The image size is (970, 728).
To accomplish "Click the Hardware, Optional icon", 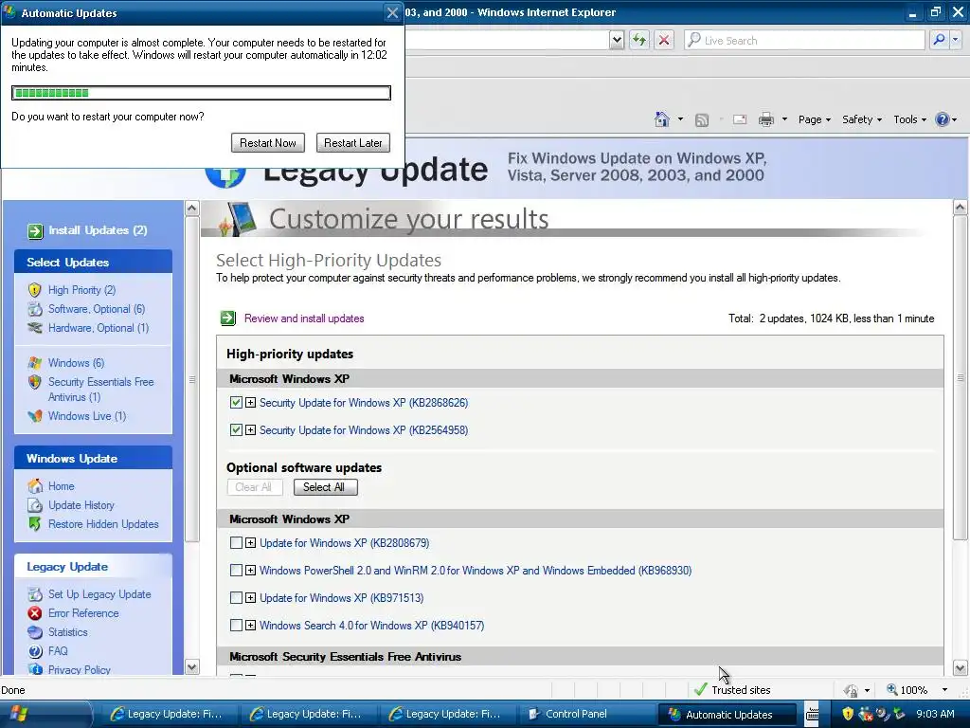I will 35,327.
